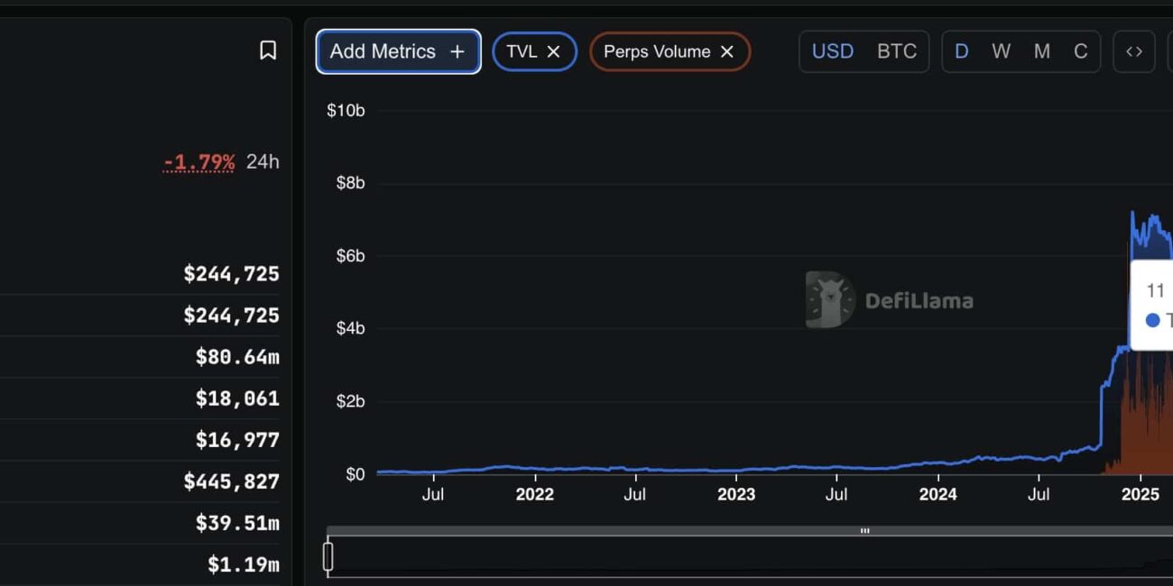
Task: Click the $80.64m value row
Action: point(237,357)
